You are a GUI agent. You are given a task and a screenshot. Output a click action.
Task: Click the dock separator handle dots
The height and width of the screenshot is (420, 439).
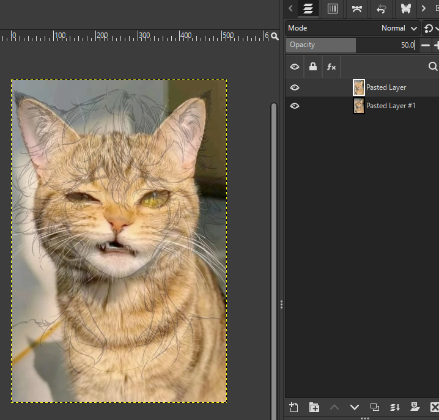click(x=281, y=304)
